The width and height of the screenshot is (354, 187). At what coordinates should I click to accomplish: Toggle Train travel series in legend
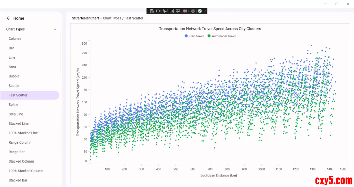[196, 36]
